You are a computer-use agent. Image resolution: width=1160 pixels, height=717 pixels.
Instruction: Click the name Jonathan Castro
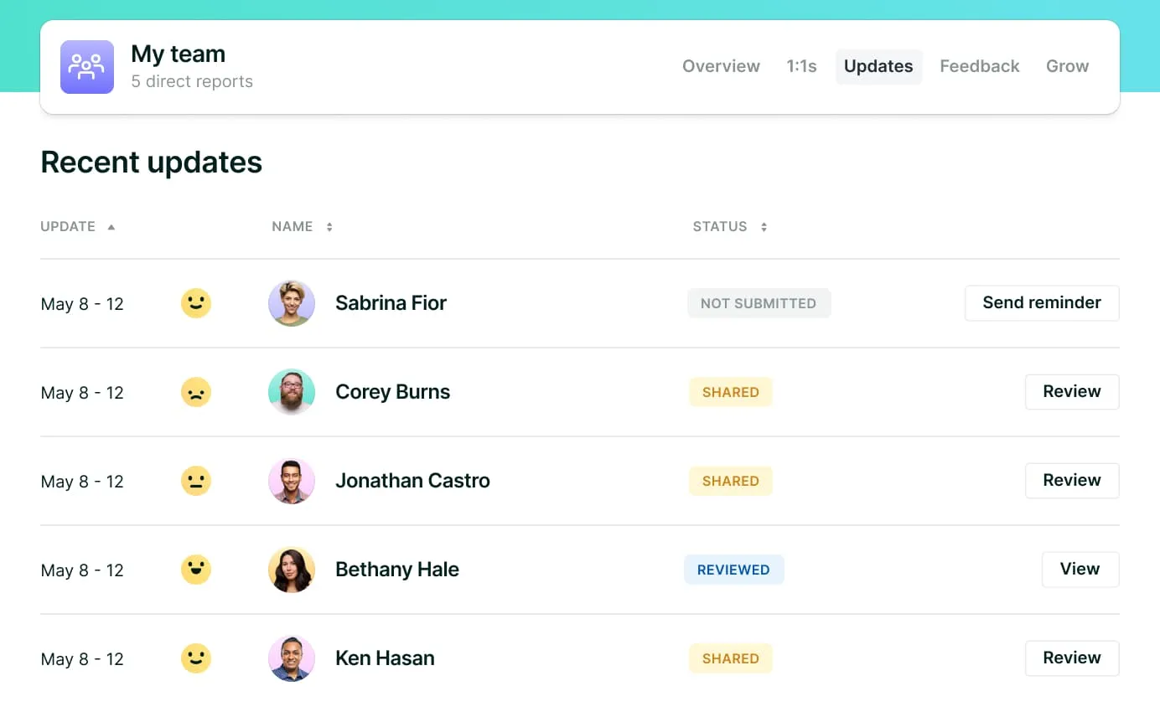pos(412,481)
